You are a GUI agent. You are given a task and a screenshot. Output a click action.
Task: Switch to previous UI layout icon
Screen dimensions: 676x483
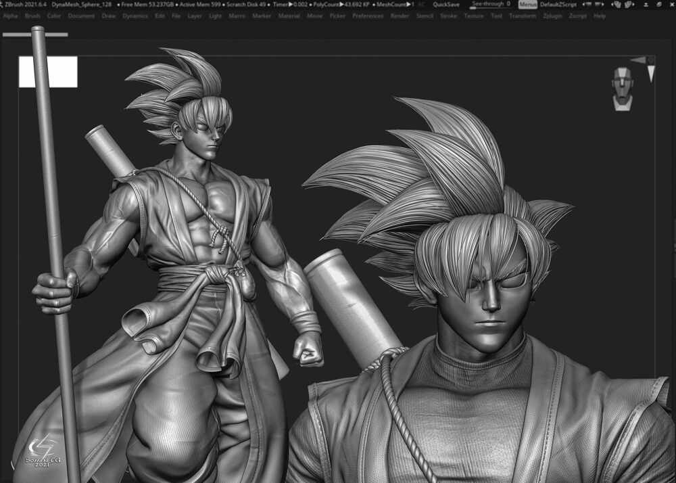587,4
